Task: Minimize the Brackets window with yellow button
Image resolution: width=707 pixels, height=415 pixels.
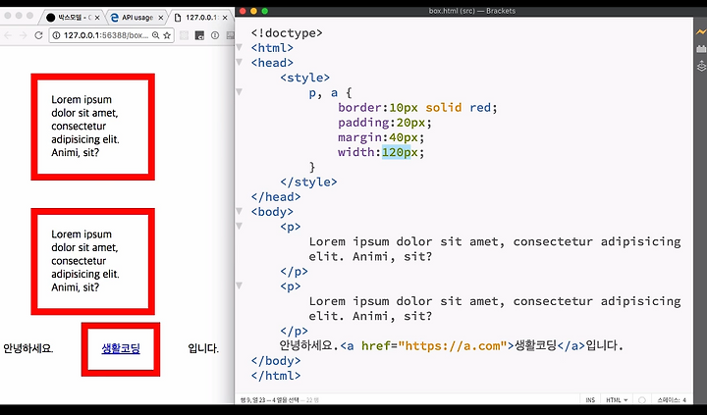Action: click(x=253, y=11)
